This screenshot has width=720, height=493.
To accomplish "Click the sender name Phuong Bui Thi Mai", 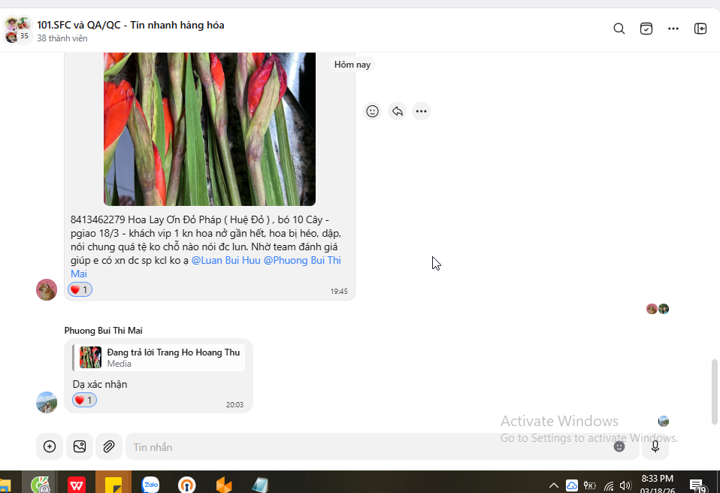I will (103, 331).
